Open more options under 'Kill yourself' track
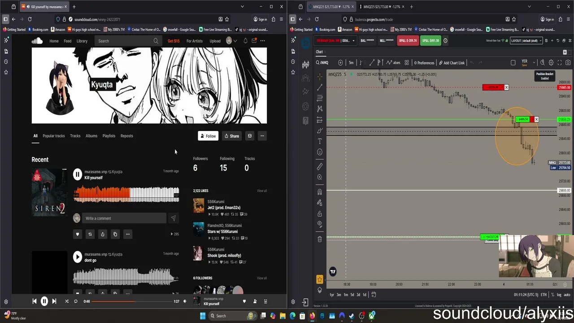 point(127,234)
